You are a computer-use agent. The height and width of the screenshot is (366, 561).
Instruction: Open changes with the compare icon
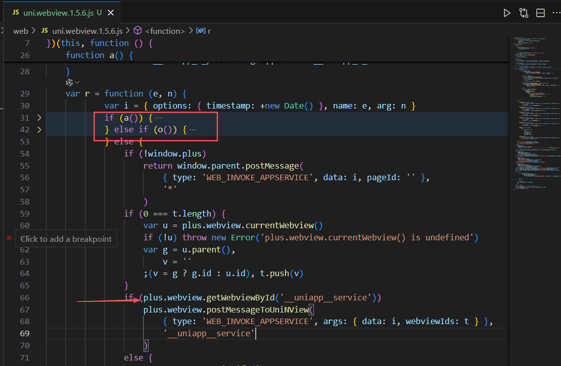pos(524,13)
